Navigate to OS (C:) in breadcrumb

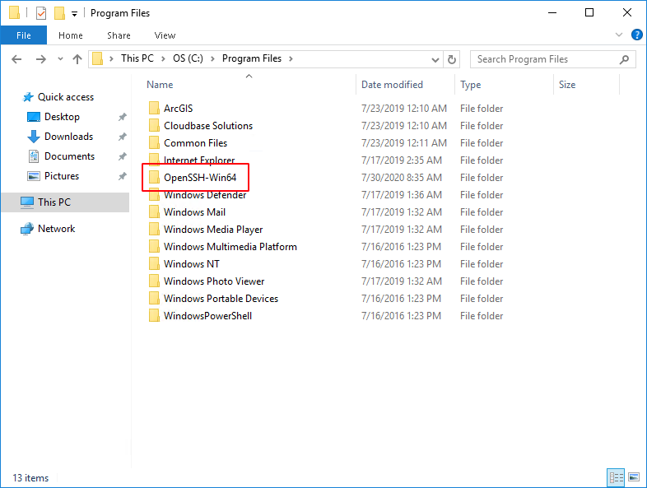191,58
